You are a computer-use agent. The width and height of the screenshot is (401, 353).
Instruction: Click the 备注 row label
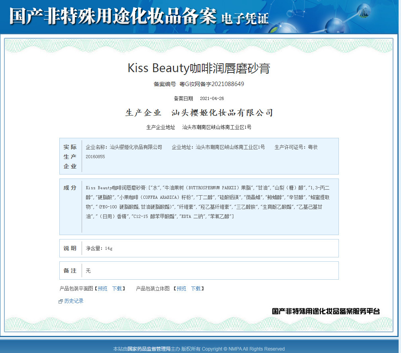(70, 271)
